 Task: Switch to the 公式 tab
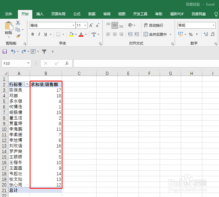[x=77, y=14]
